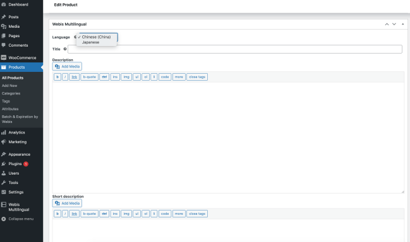Select Japanese language option

click(x=90, y=42)
